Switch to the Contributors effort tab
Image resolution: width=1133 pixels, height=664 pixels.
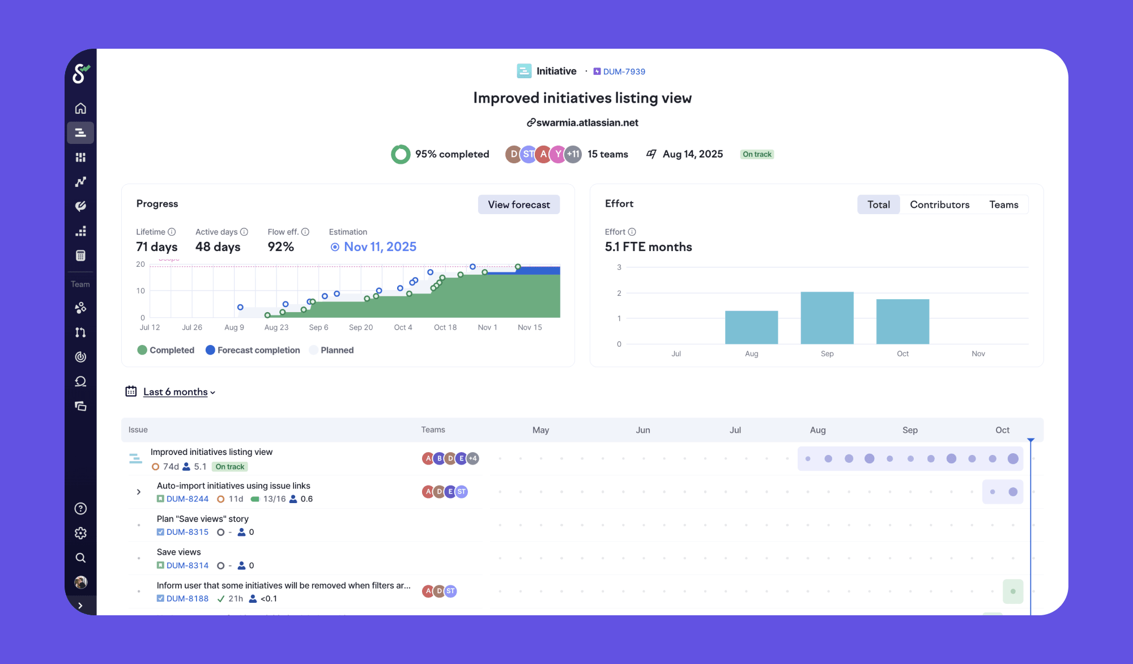click(x=939, y=205)
